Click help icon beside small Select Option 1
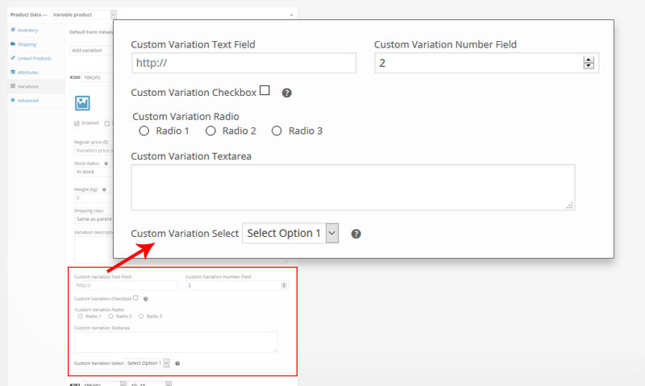 pos(177,363)
